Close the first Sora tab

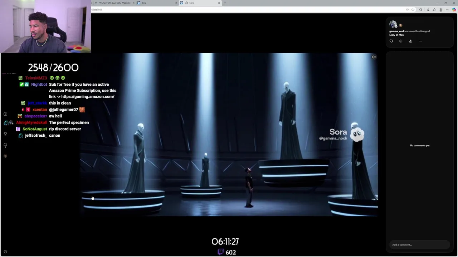[x=176, y=3]
